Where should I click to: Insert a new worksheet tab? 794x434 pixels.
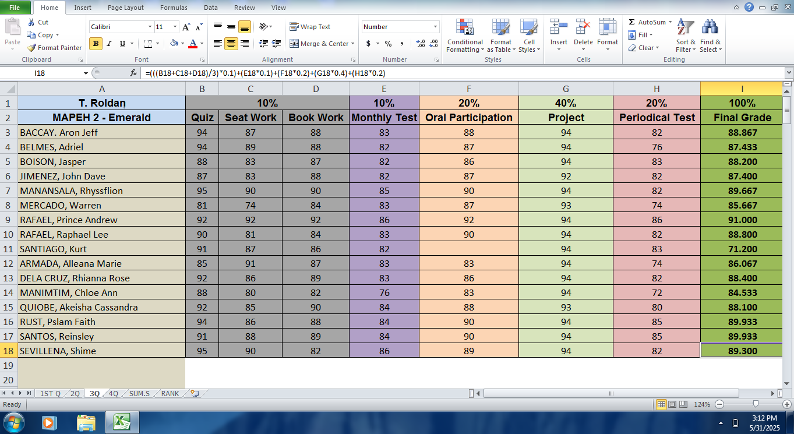click(194, 393)
